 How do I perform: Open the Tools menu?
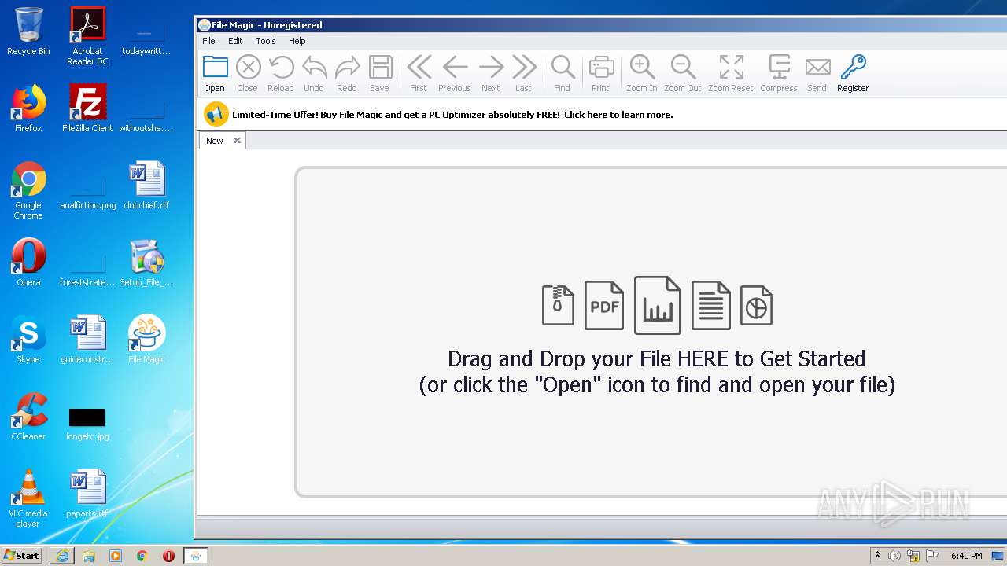coord(266,41)
